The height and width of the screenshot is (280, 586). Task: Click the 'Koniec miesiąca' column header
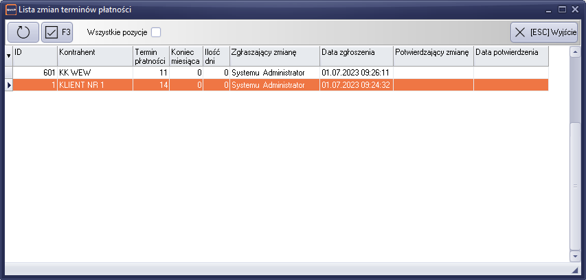click(185, 56)
